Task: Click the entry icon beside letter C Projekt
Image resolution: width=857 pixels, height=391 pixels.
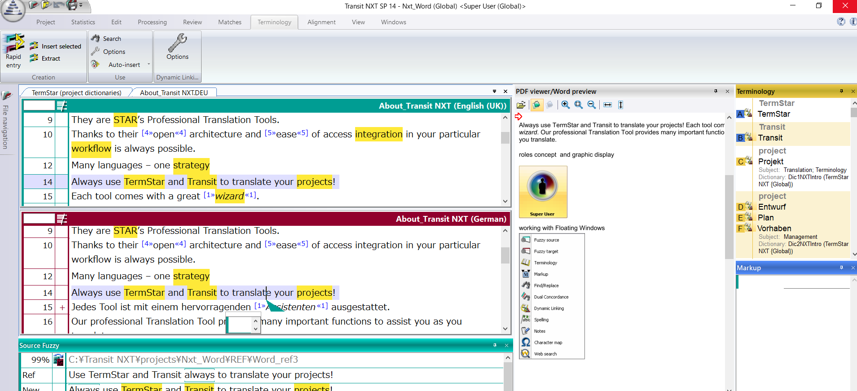Action: point(748,160)
